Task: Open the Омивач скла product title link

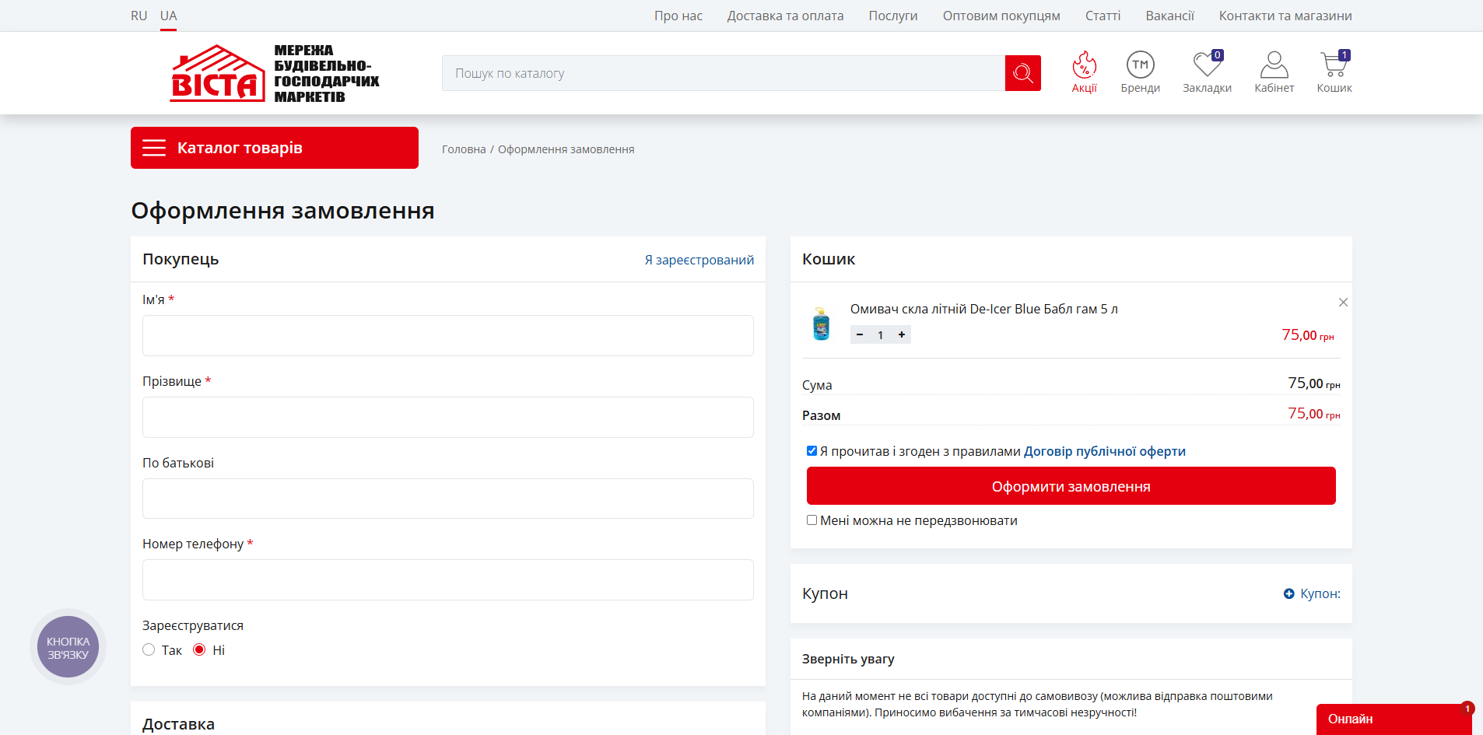Action: pyautogui.click(x=984, y=309)
